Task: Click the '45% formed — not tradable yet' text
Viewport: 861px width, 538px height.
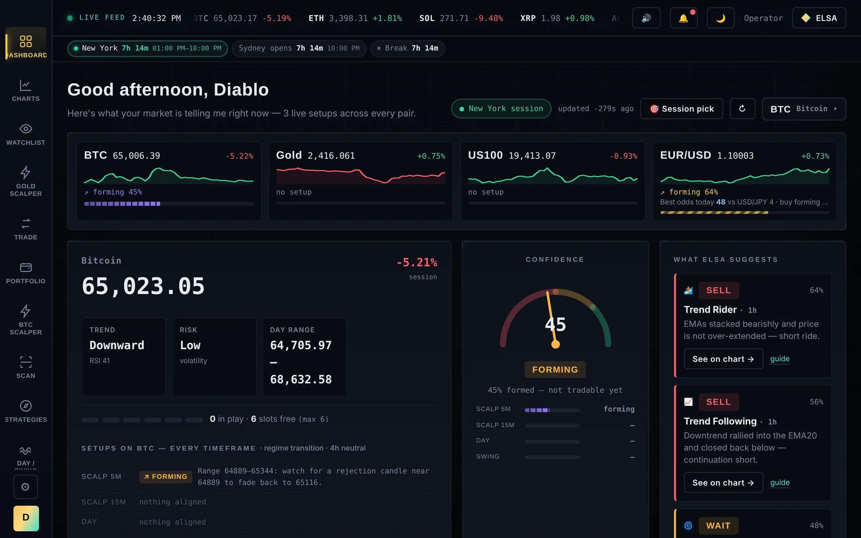Action: [555, 390]
